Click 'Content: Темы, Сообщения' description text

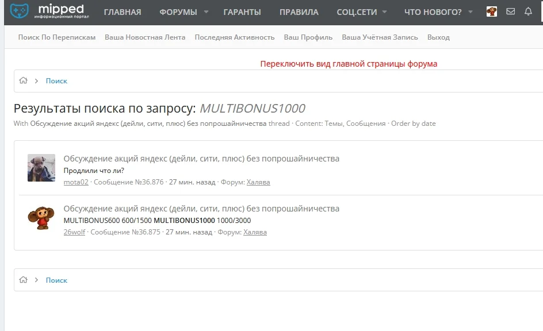coord(341,124)
